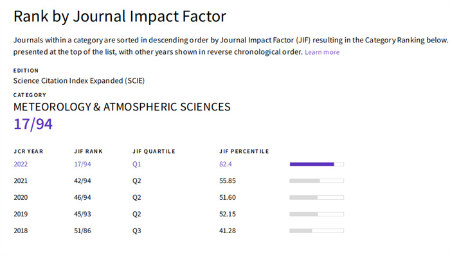Click the large purple 17/94 category rank
This screenshot has width=450, height=255.
pyautogui.click(x=33, y=124)
